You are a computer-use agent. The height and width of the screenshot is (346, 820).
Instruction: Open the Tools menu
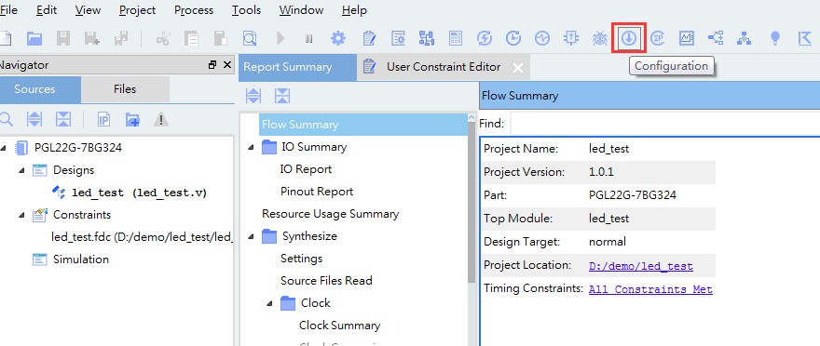(246, 10)
